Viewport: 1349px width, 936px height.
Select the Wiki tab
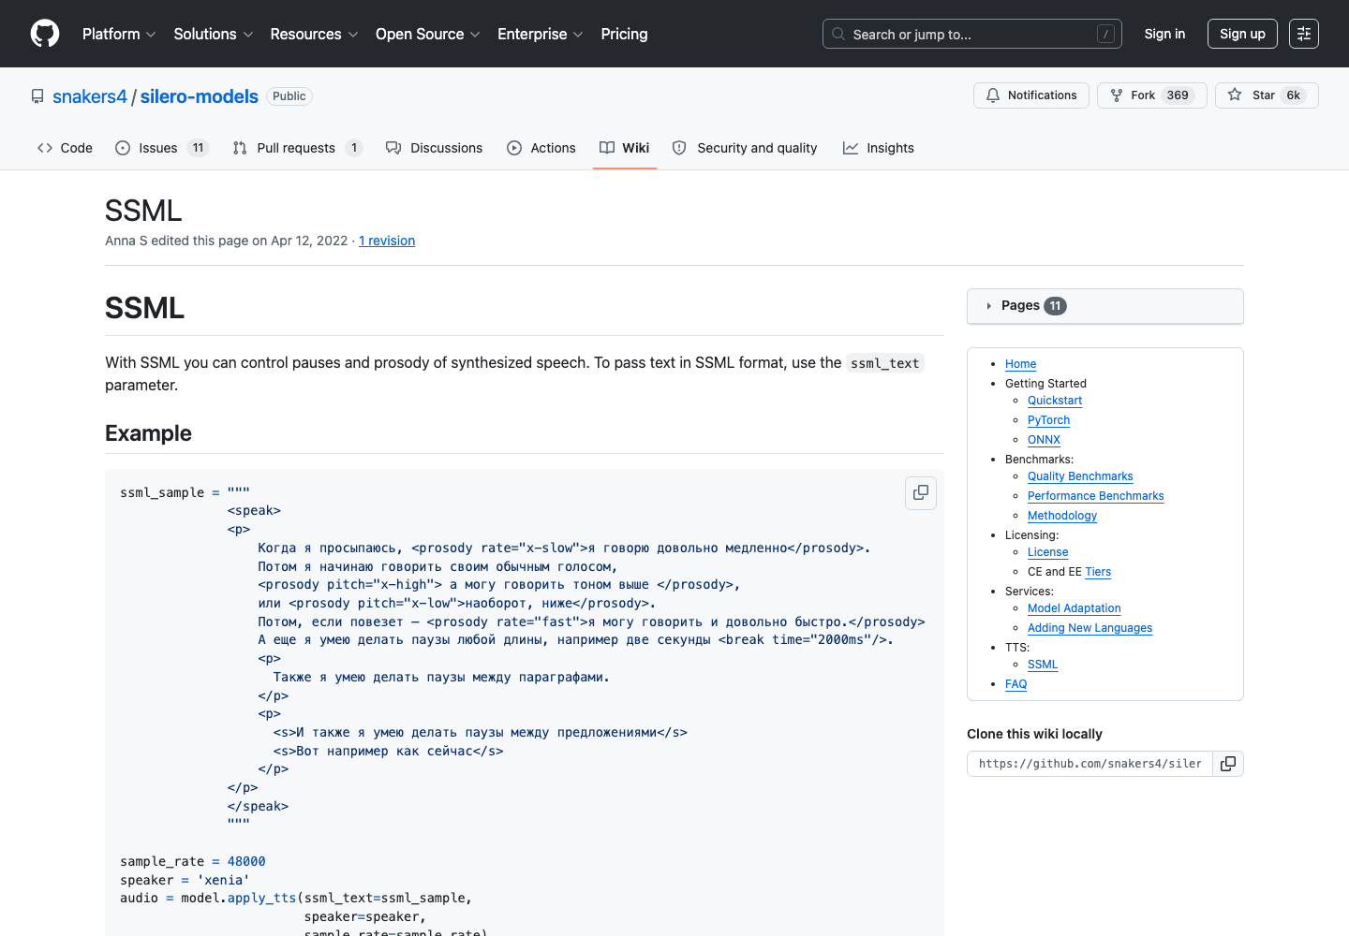point(625,148)
